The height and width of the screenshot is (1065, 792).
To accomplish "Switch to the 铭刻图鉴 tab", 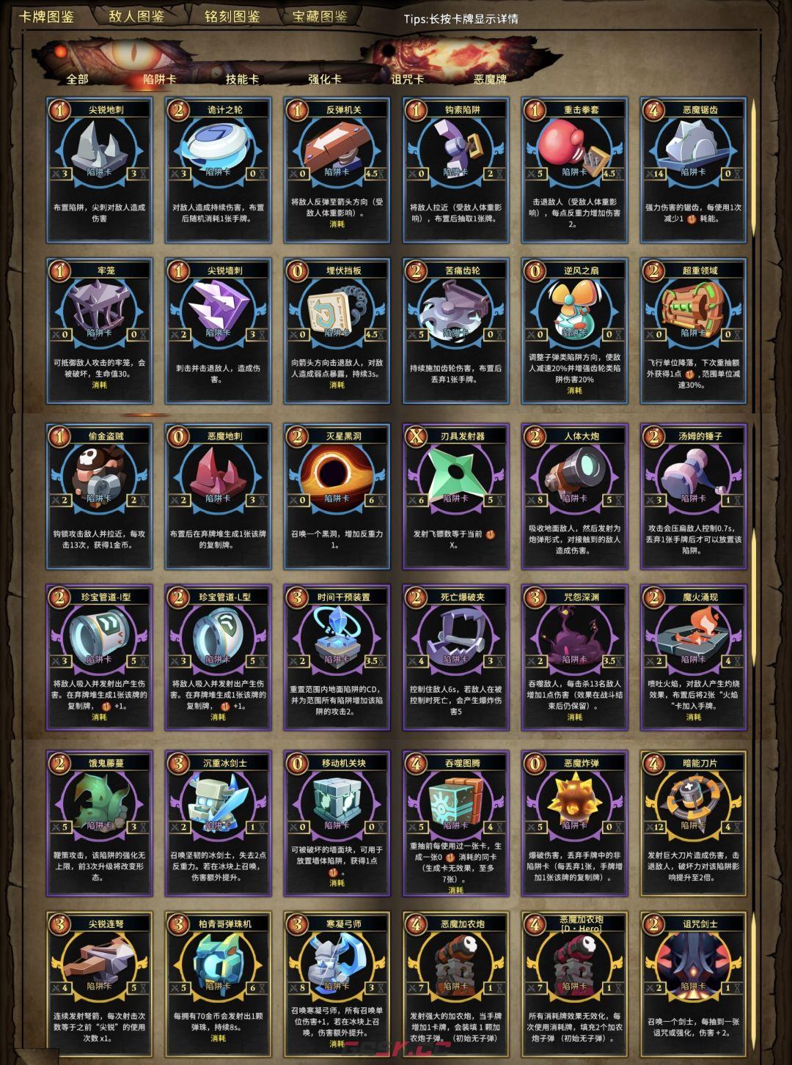I will 232,16.
